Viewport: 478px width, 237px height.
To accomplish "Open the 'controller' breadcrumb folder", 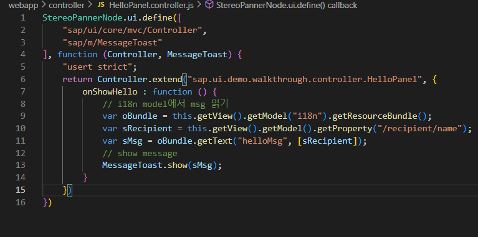I will point(67,6).
